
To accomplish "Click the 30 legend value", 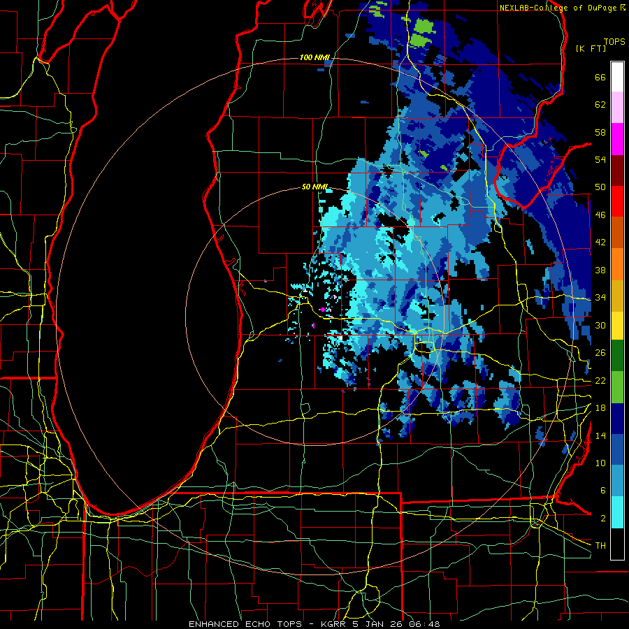I will (600, 325).
